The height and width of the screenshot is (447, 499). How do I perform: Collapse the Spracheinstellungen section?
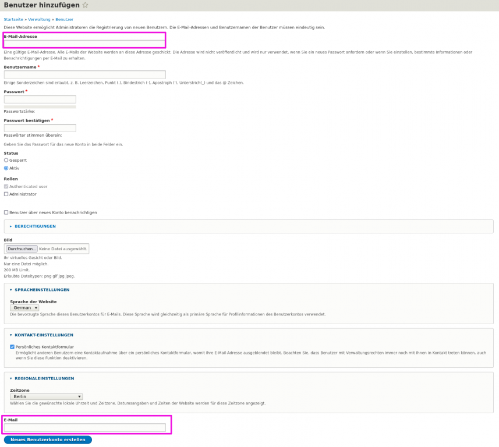[43, 289]
